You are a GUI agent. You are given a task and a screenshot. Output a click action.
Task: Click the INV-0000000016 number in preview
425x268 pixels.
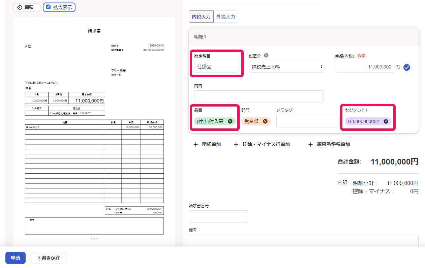[x=153, y=50]
